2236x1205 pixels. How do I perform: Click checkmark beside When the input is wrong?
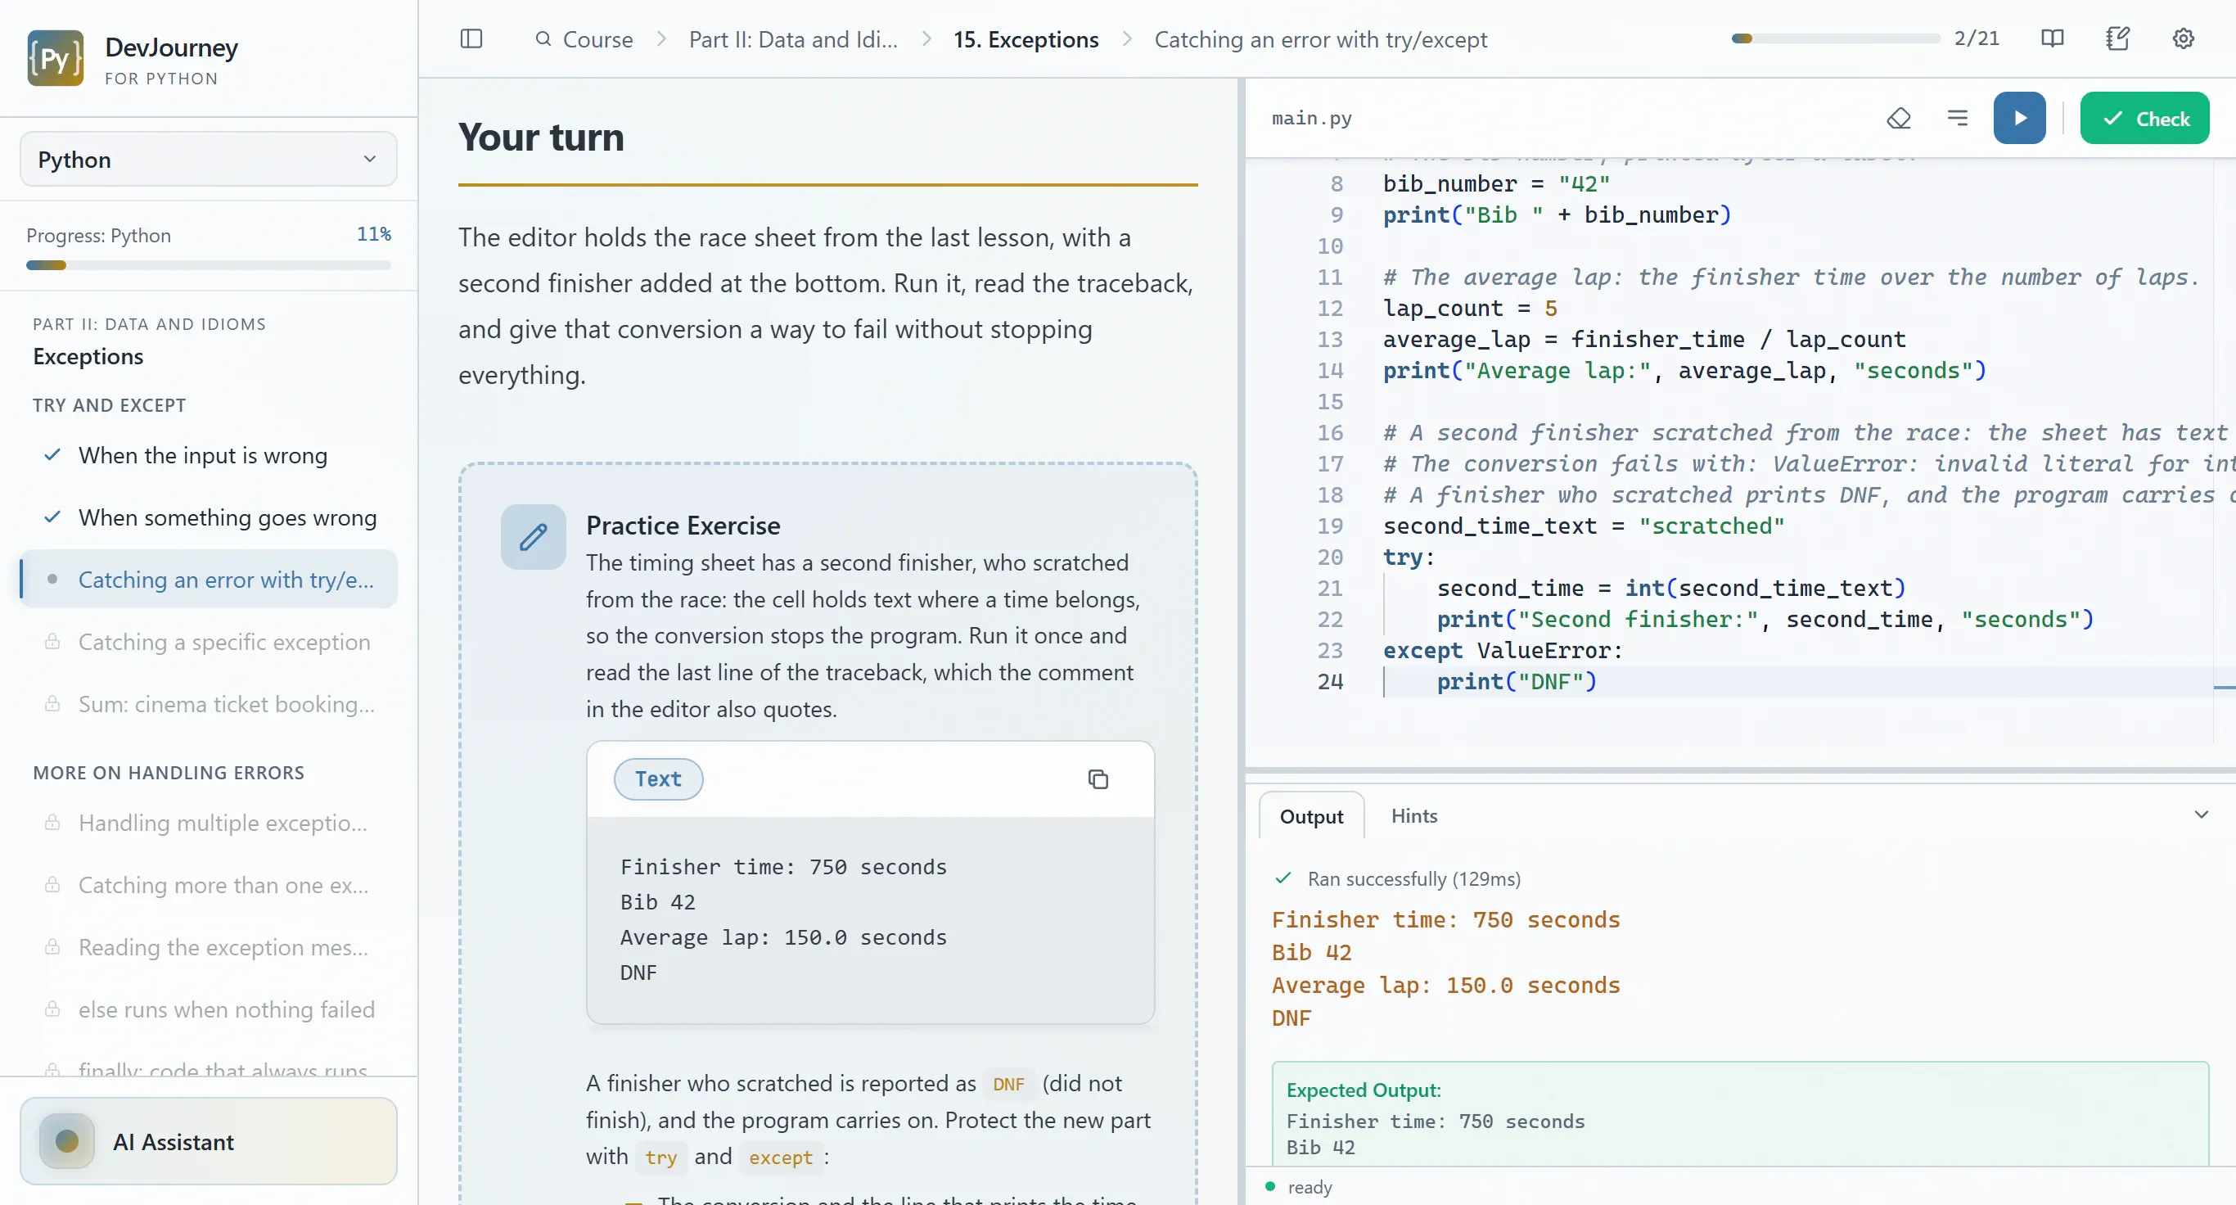[52, 455]
